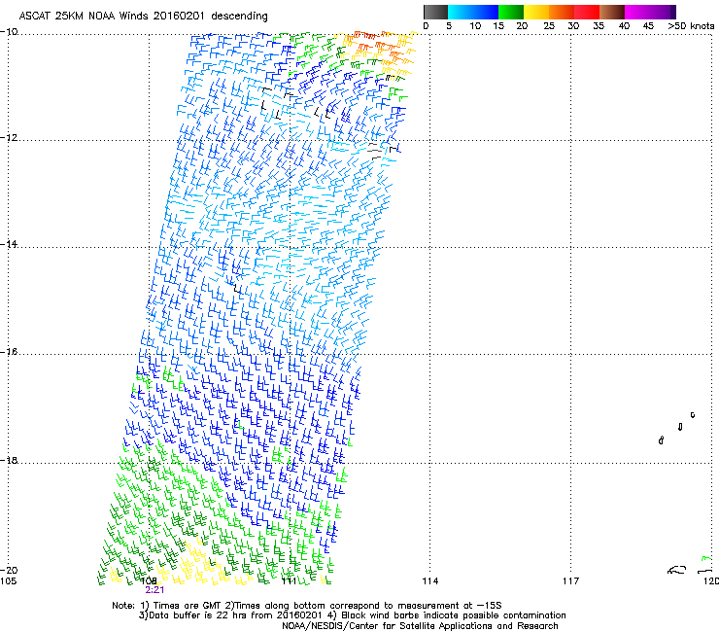Image resolution: width=719 pixels, height=632 pixels.
Task: Click the -10 latitude axis label
Action: coord(9,31)
